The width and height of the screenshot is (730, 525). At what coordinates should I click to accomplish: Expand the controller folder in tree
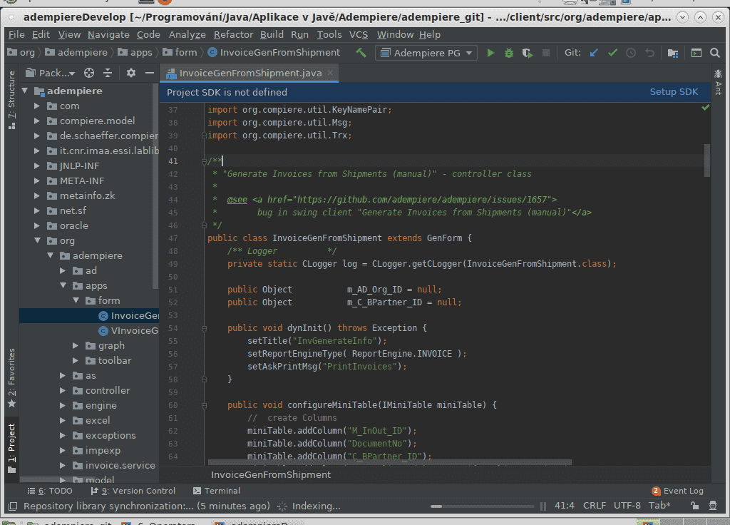pos(63,391)
